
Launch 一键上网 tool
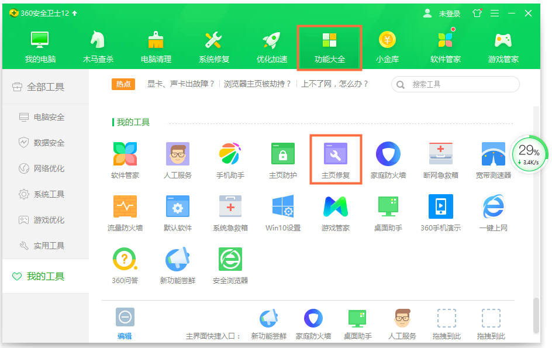(493, 213)
